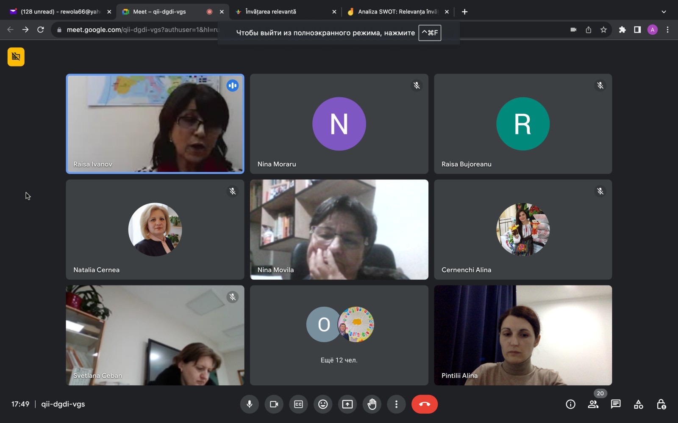The height and width of the screenshot is (423, 678).
Task: Mute the microphone in call controls
Action: pyautogui.click(x=249, y=404)
